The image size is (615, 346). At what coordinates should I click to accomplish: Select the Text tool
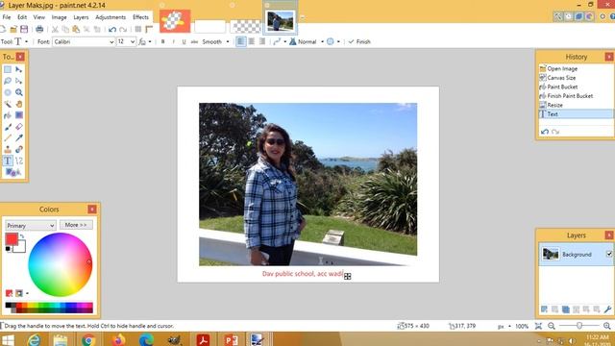tap(8, 161)
